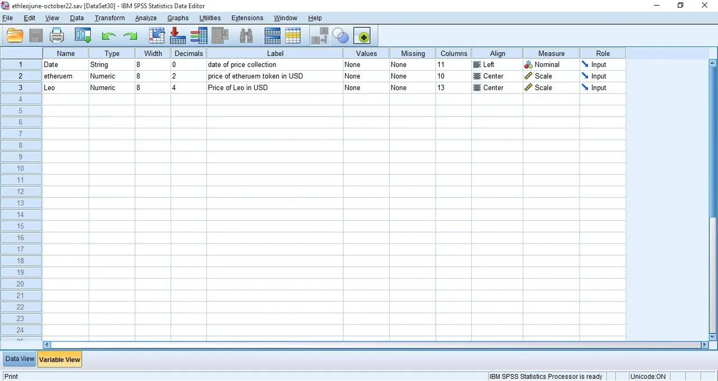718x381 pixels.
Task: Click Scale ruler icon for etheruem row
Action: tap(528, 76)
